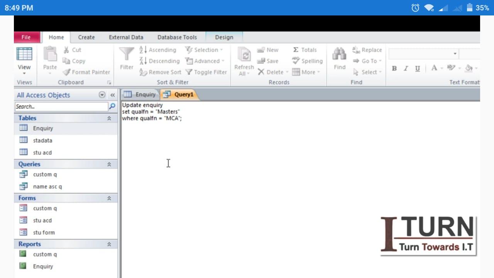This screenshot has width=494, height=278.
Task: Open the View button in Views group
Action: tap(24, 61)
